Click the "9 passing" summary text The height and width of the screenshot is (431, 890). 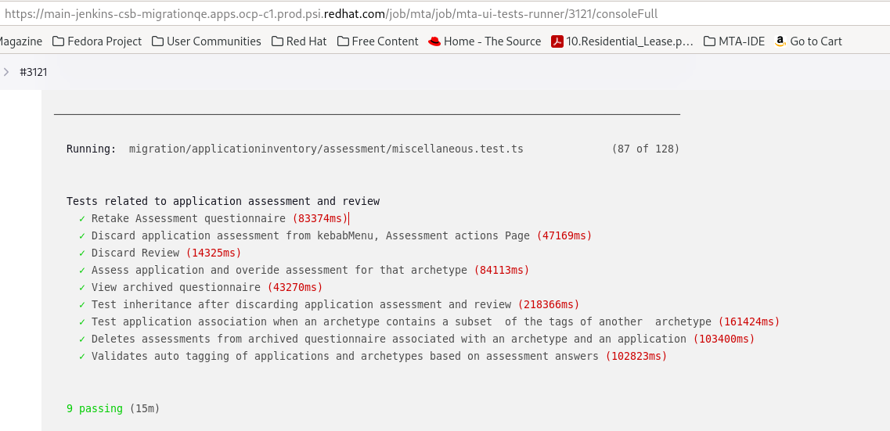pos(95,408)
